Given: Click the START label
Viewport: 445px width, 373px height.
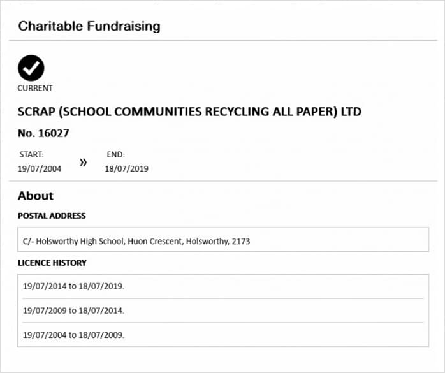Looking at the screenshot, I should [x=31, y=155].
